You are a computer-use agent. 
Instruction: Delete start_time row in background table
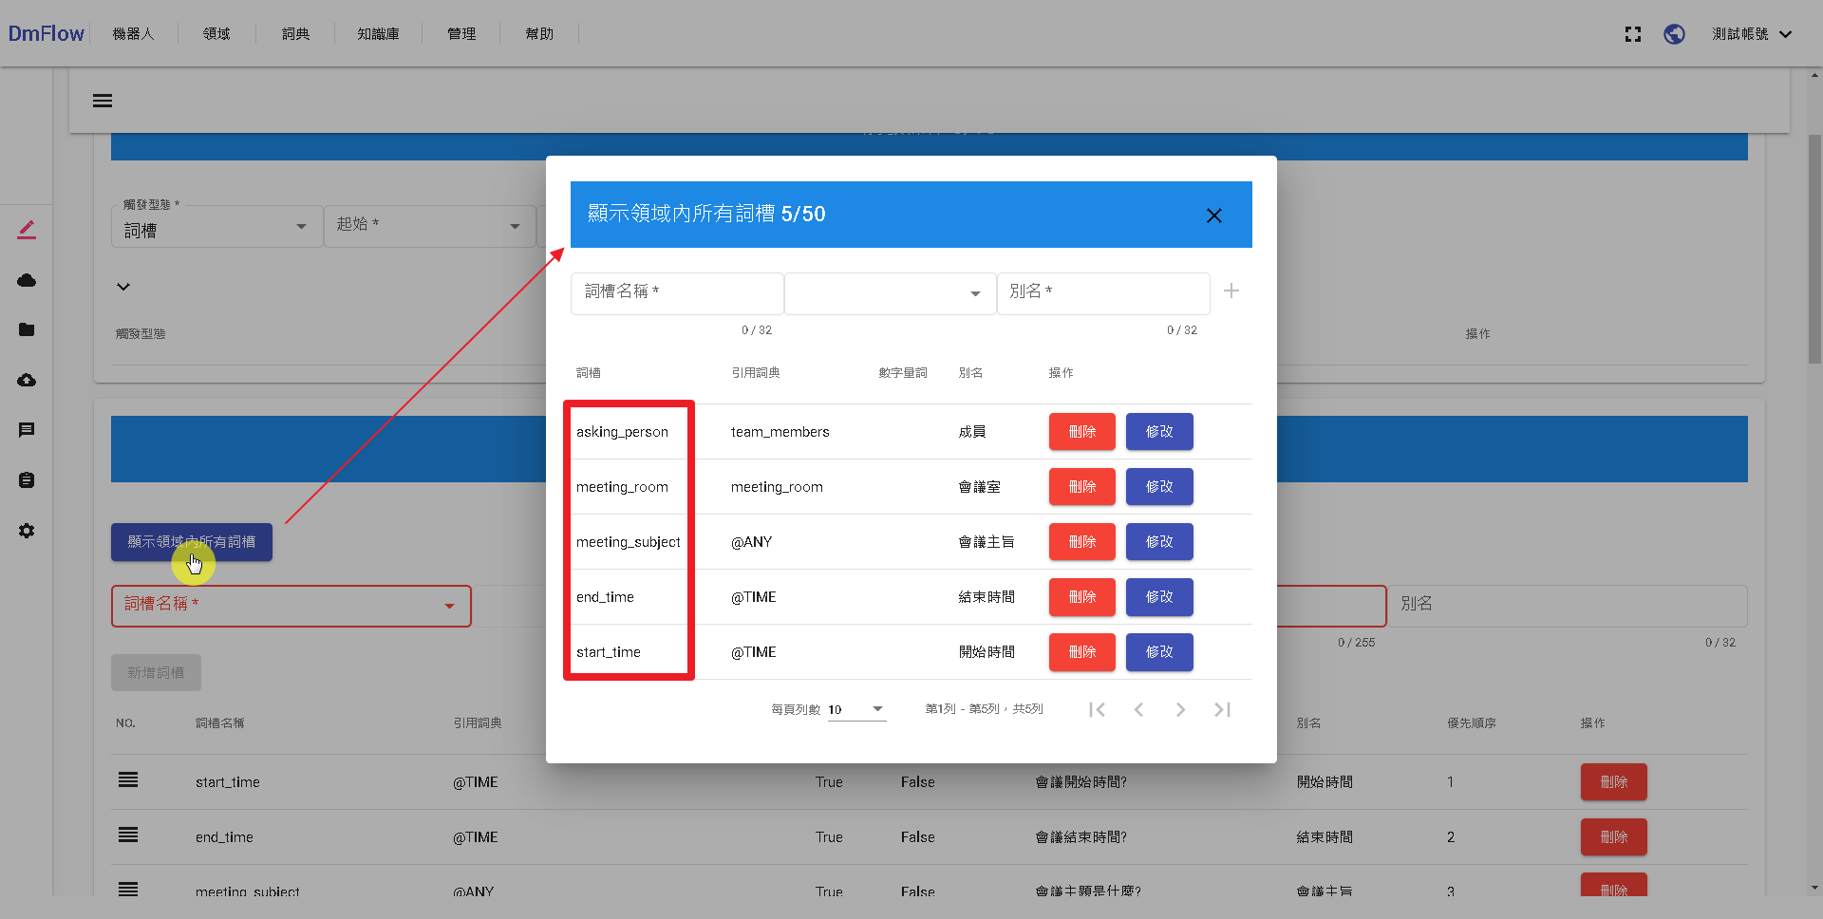coord(1614,782)
